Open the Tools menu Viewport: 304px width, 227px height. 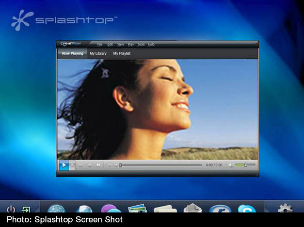[141, 44]
